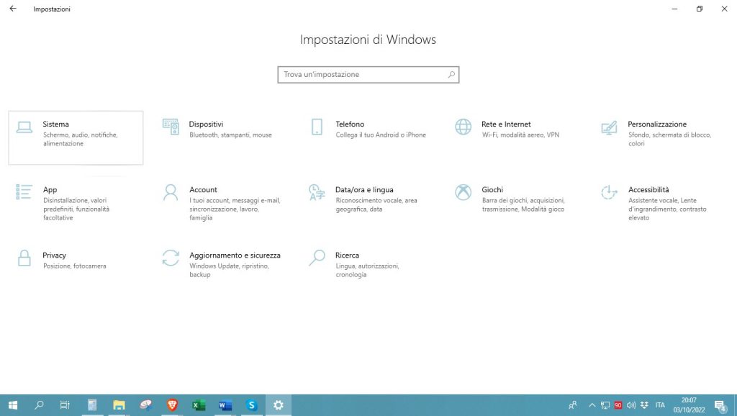Open Personalizzazione settings

pos(656,125)
